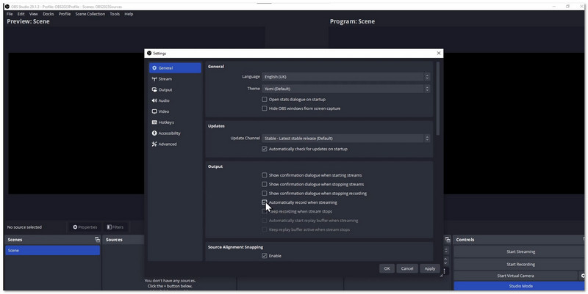The height and width of the screenshot is (294, 588).
Task: Open the Docks menu
Action: (48, 14)
